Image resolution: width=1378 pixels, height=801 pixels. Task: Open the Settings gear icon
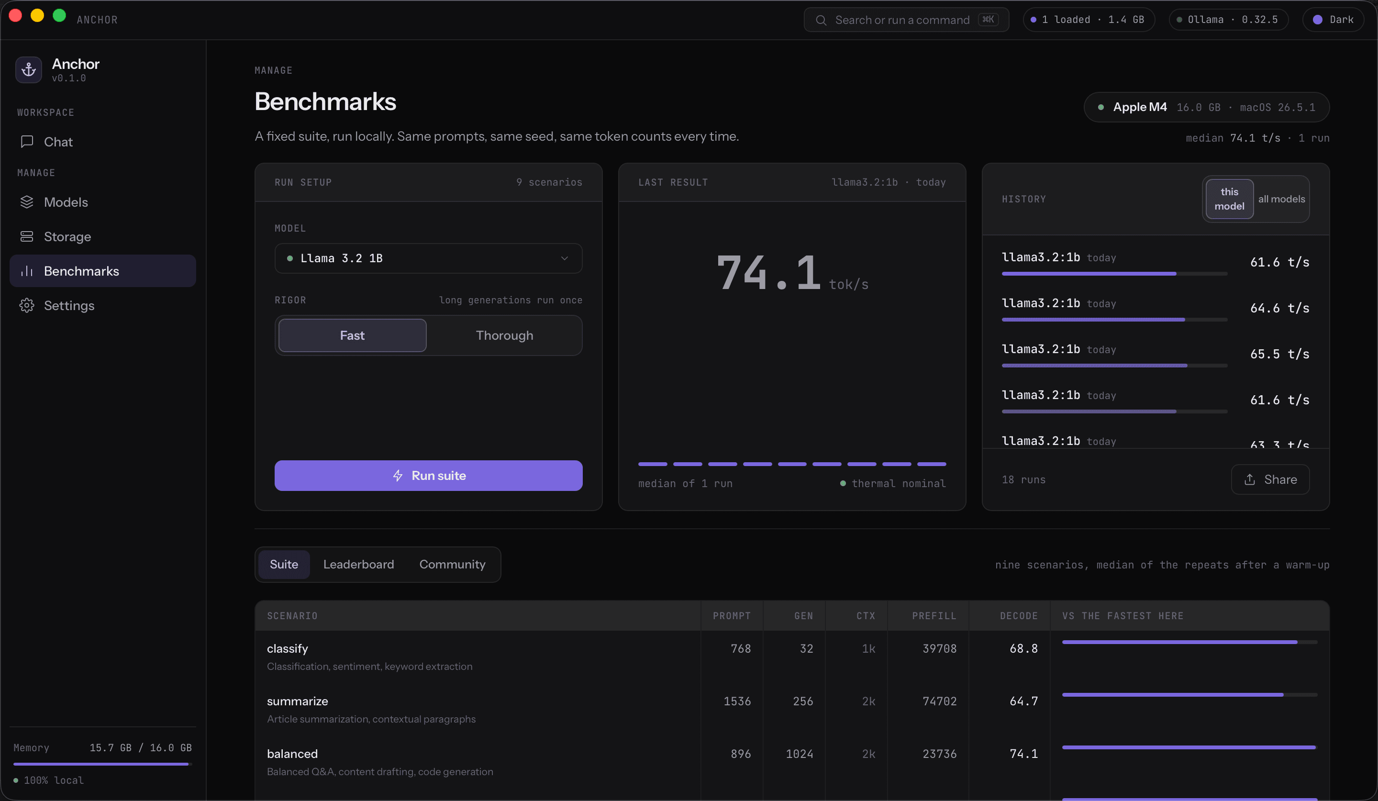[x=27, y=305]
